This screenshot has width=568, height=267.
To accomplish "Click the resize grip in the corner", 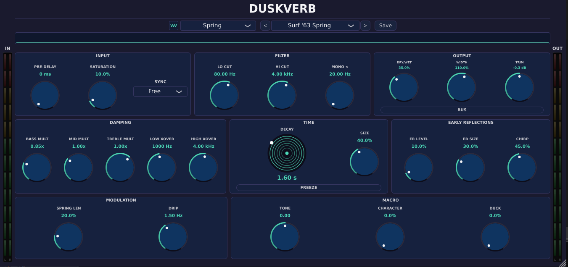I will pyautogui.click(x=563, y=263).
